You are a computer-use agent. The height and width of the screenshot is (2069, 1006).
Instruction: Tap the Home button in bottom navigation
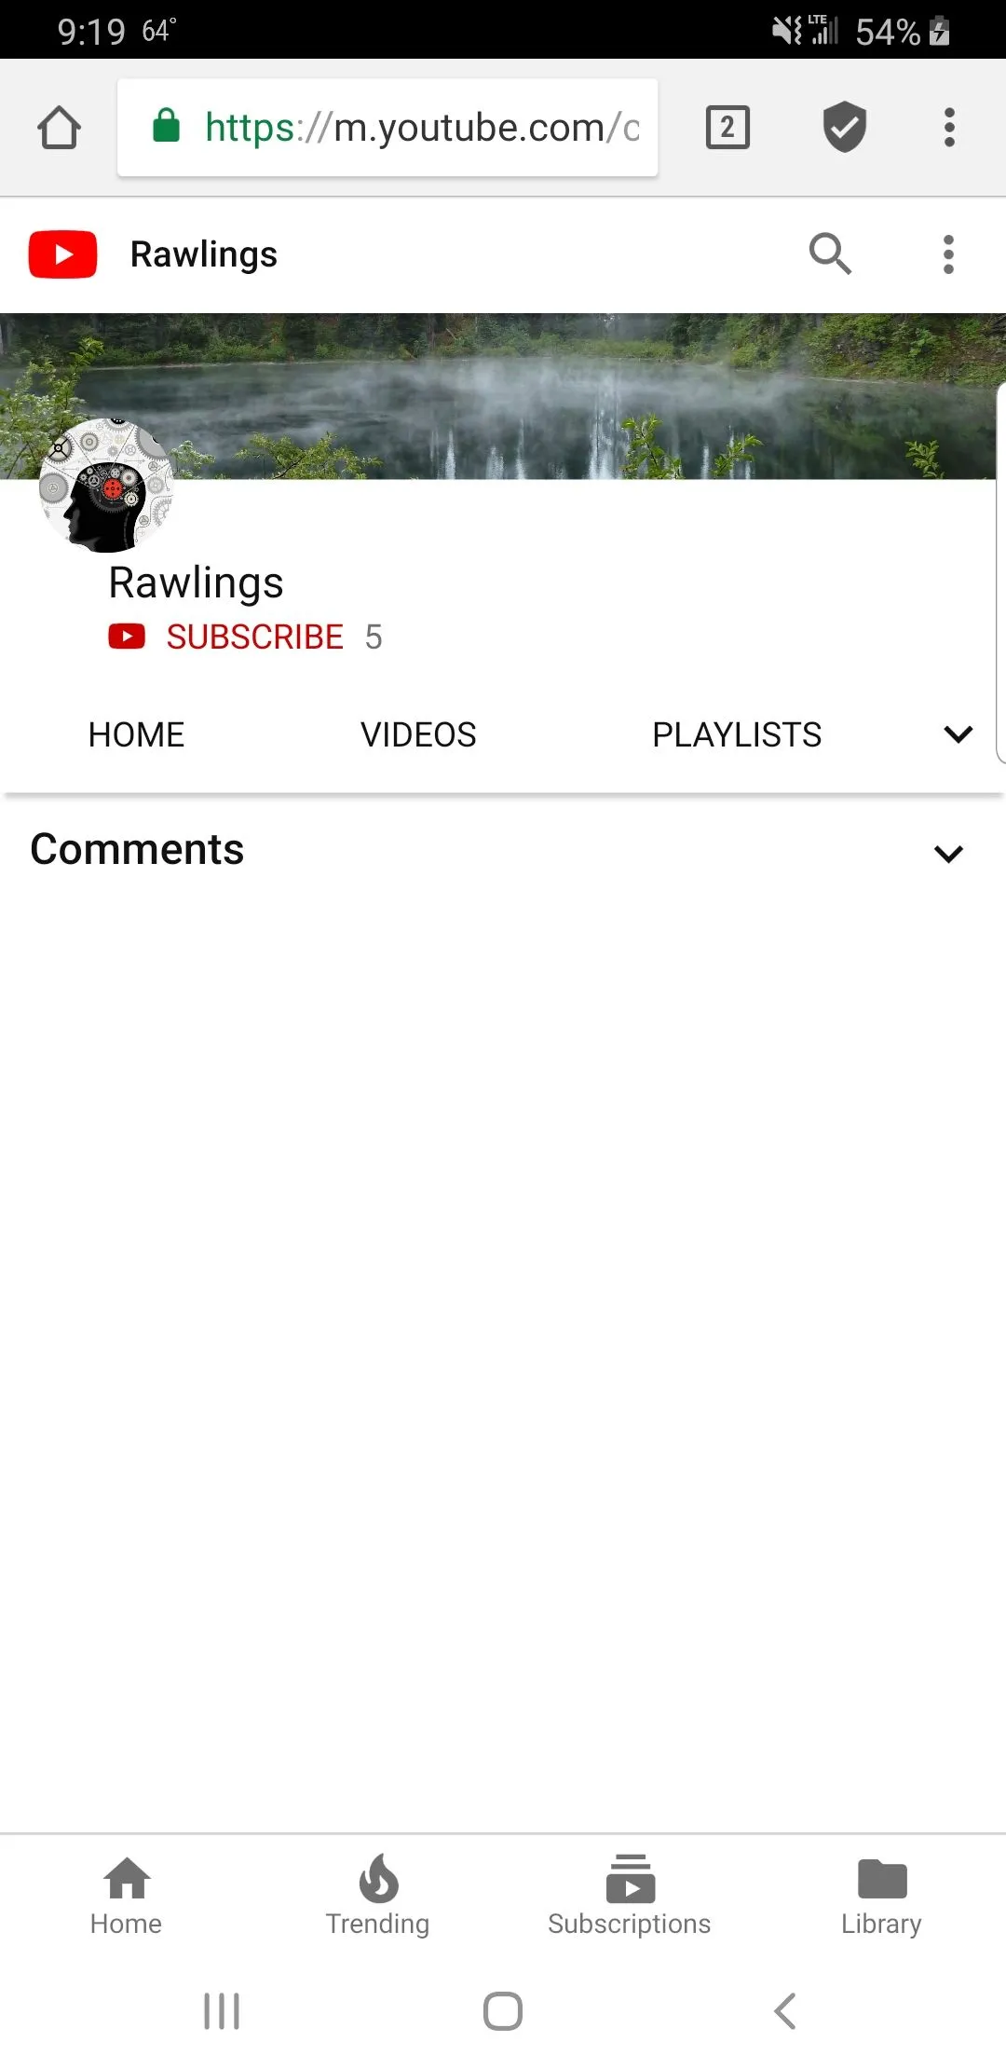click(x=127, y=1897)
